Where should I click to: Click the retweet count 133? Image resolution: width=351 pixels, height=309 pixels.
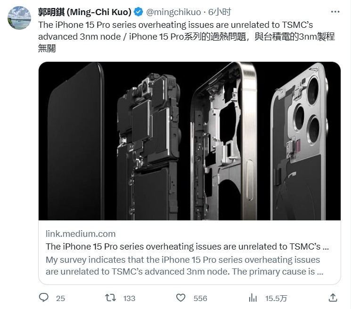tap(129, 298)
